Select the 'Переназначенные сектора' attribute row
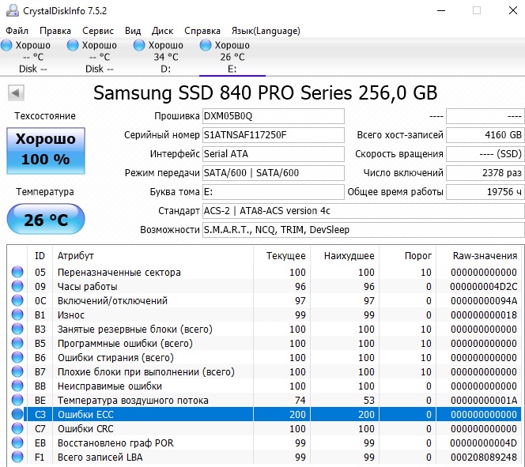The height and width of the screenshot is (467, 525). click(x=264, y=272)
